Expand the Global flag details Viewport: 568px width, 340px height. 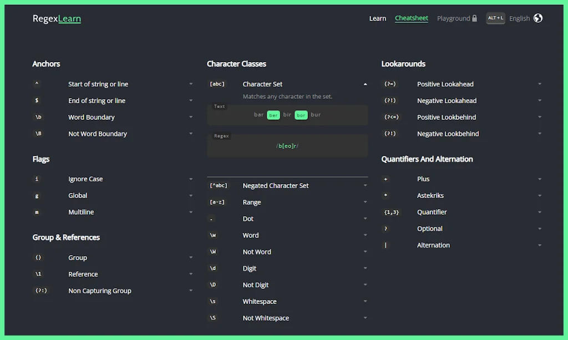191,195
